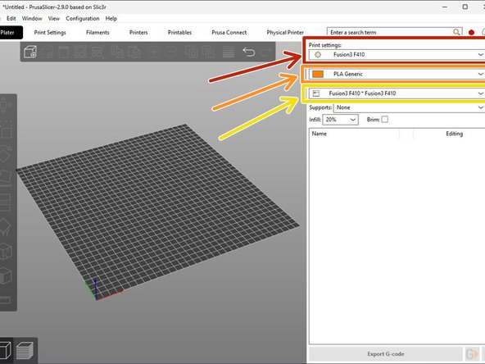Click the Add object cube icon

[x=30, y=52]
